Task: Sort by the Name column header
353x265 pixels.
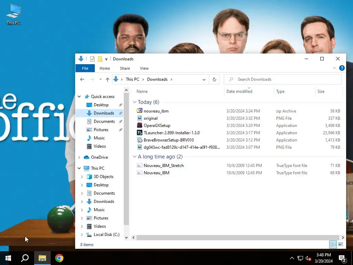Action: [x=142, y=91]
